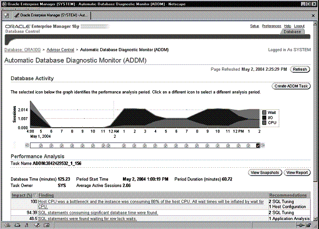The height and width of the screenshot is (229, 319).
Task: Click the Refresh button
Action: click(300, 69)
